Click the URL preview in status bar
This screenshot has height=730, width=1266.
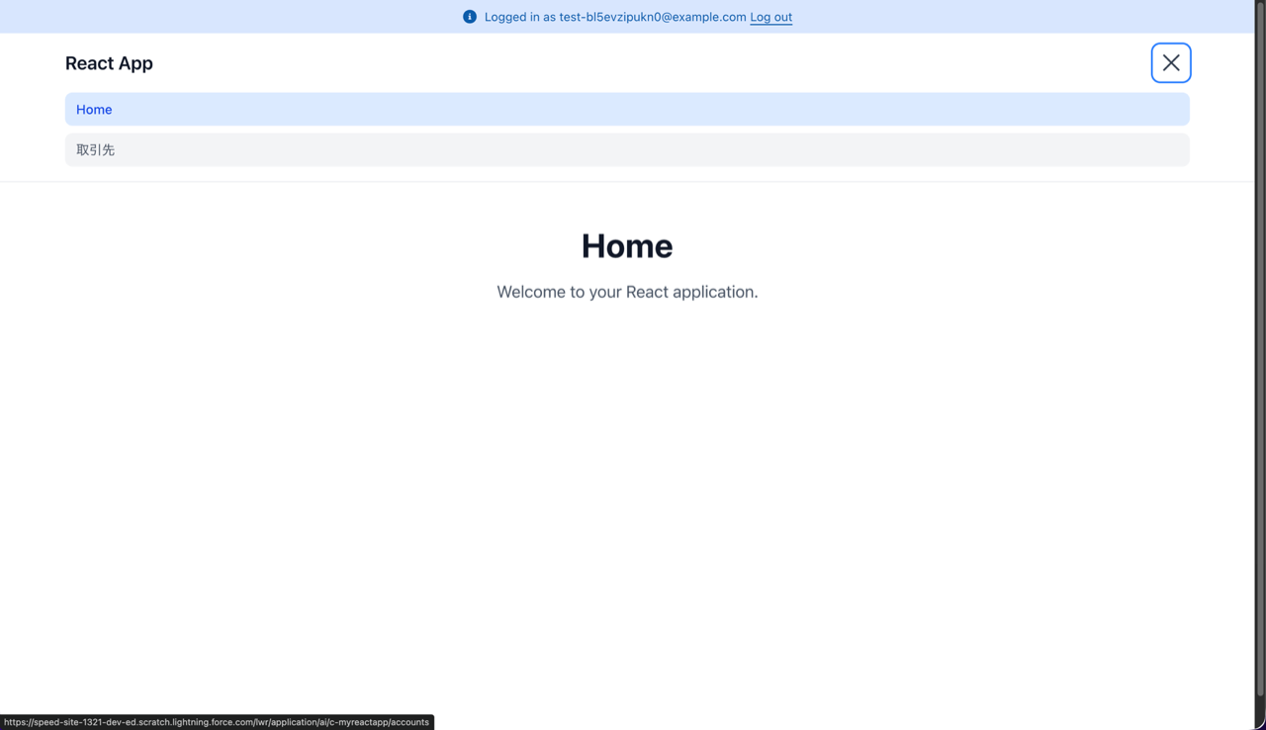[x=217, y=722]
